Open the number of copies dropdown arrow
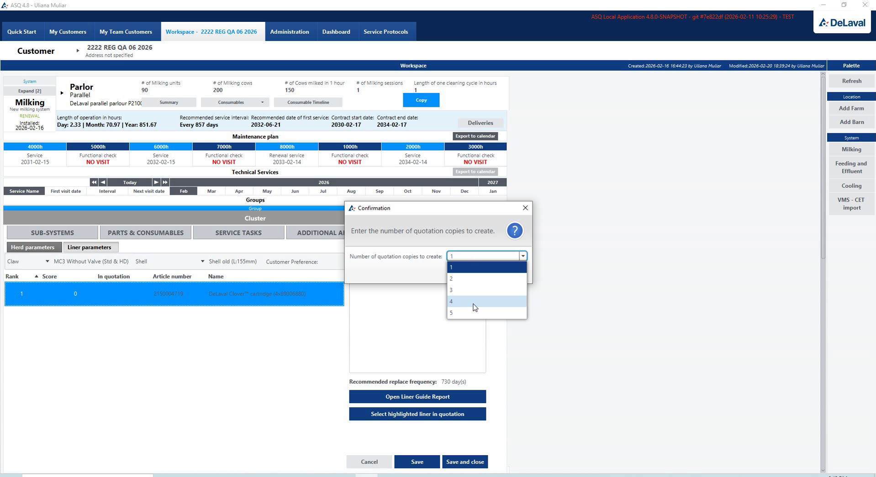The image size is (876, 477). tap(523, 256)
